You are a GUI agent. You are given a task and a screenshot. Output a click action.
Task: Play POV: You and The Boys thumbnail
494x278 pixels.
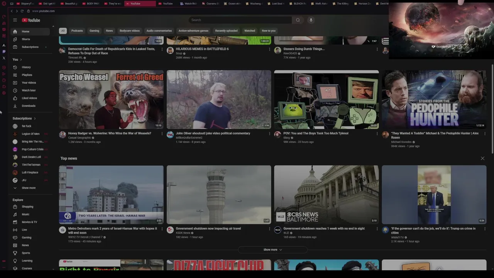point(327,99)
